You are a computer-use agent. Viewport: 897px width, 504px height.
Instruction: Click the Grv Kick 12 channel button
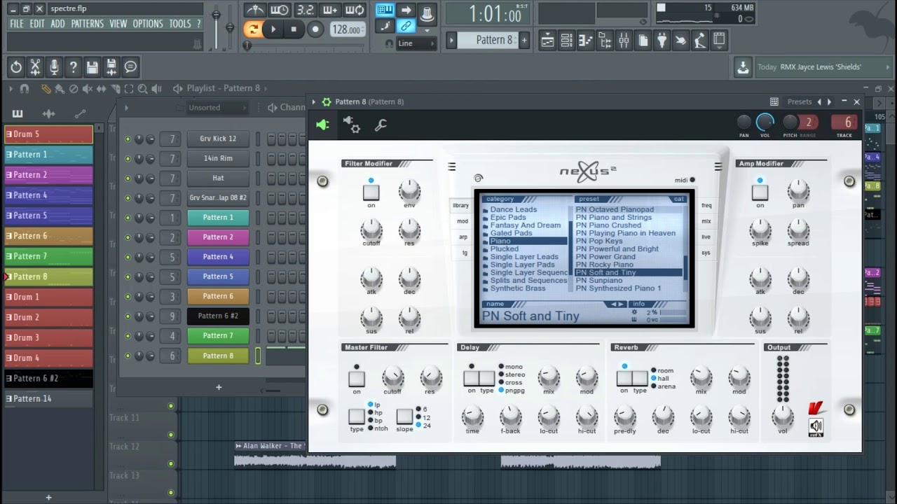click(x=218, y=139)
